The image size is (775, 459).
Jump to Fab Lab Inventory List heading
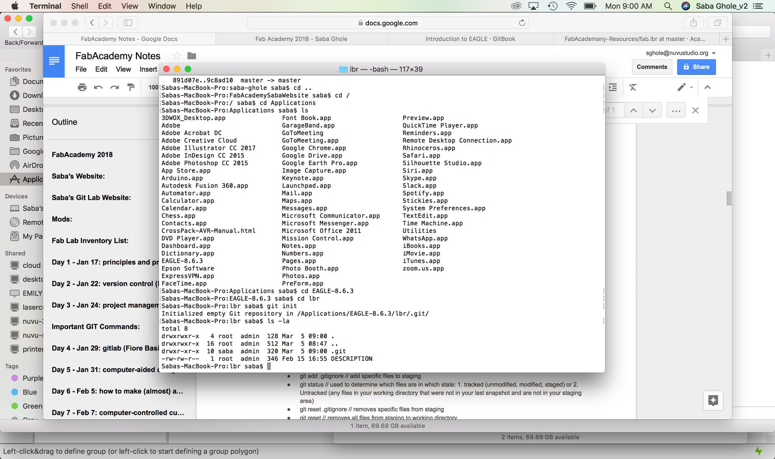tap(90, 241)
